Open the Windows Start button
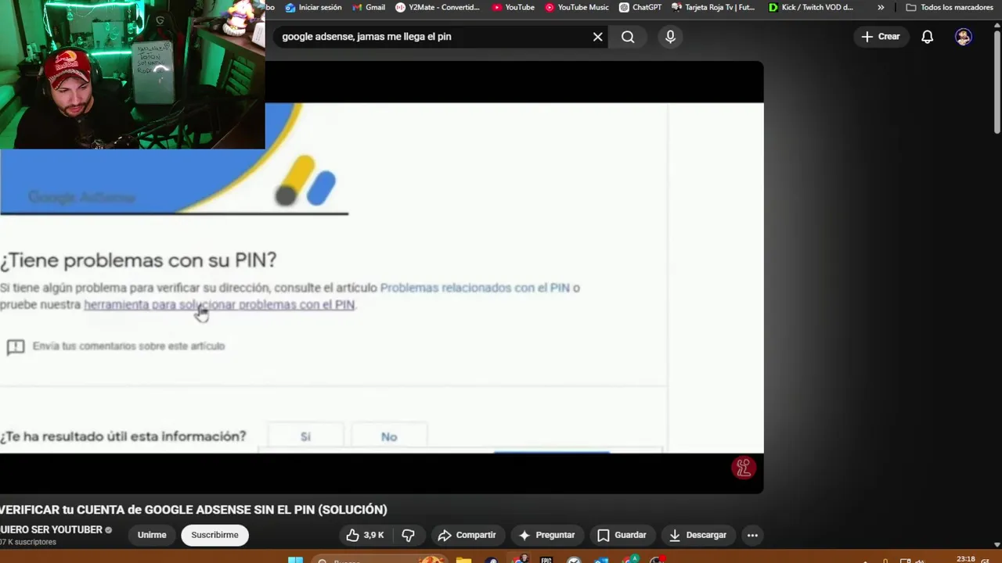The width and height of the screenshot is (1002, 563). click(x=295, y=559)
